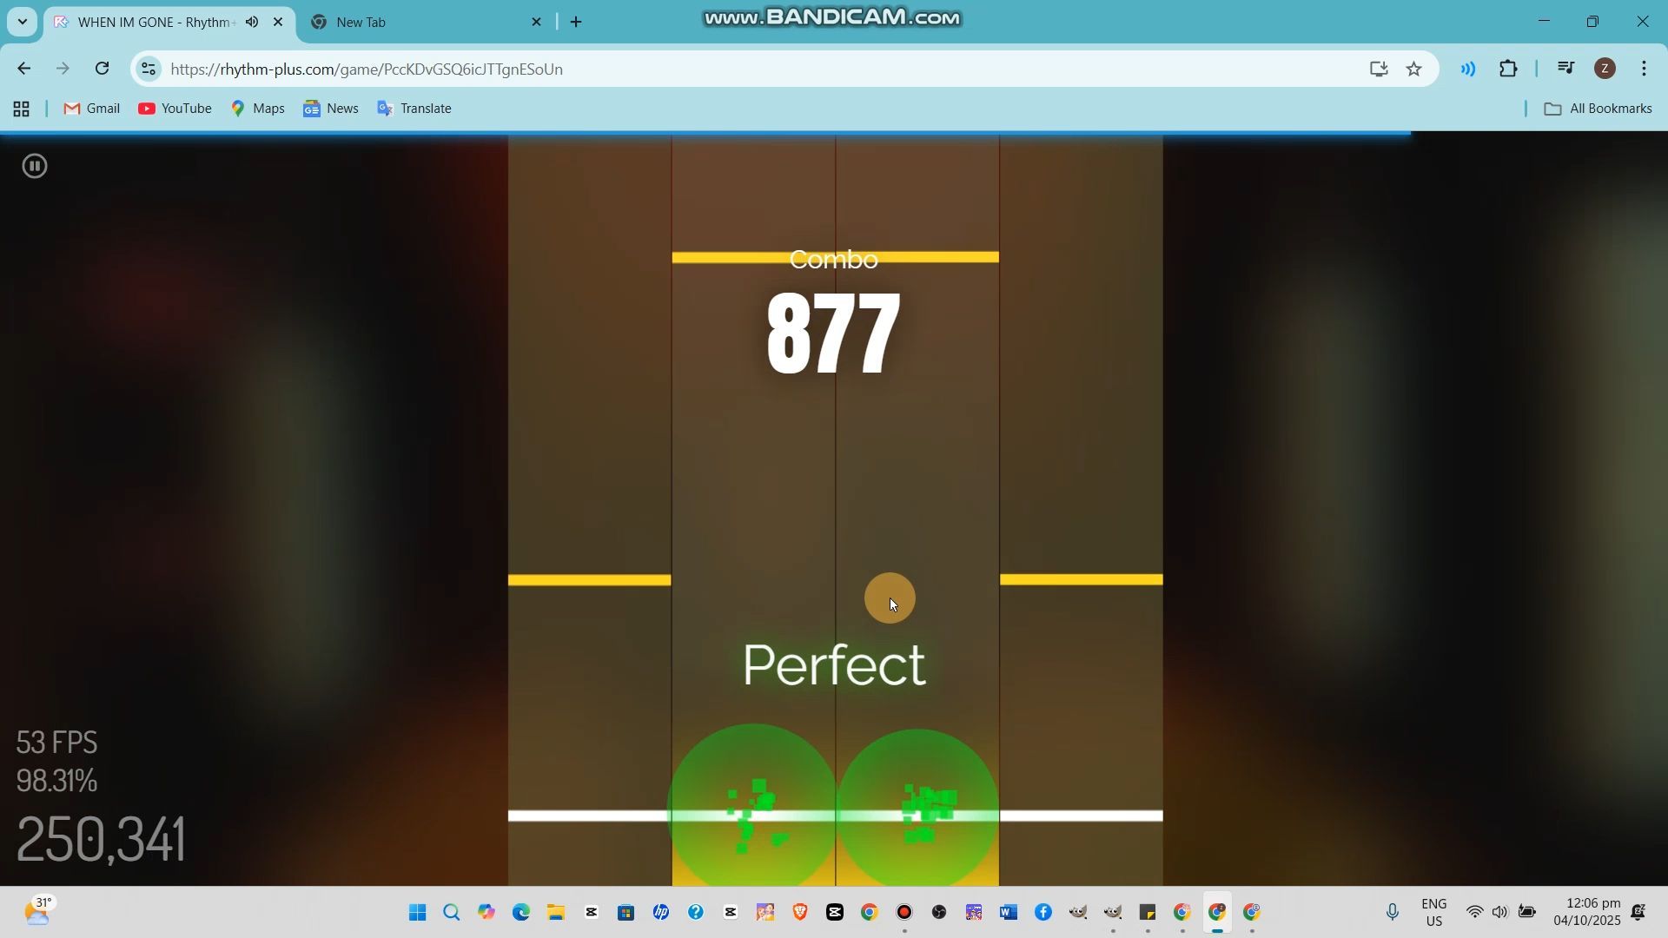1668x938 pixels.
Task: Open media controls in toolbar
Action: (1565, 69)
